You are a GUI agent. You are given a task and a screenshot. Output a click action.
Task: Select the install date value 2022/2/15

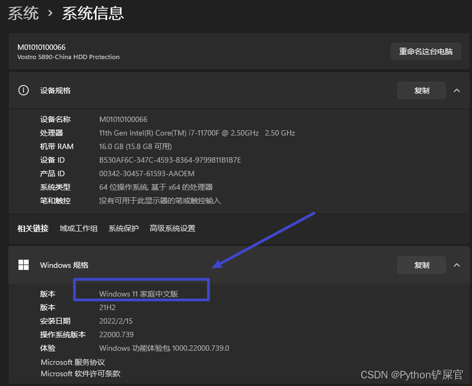116,321
